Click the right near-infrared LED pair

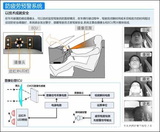pyautogui.click(x=30, y=42)
